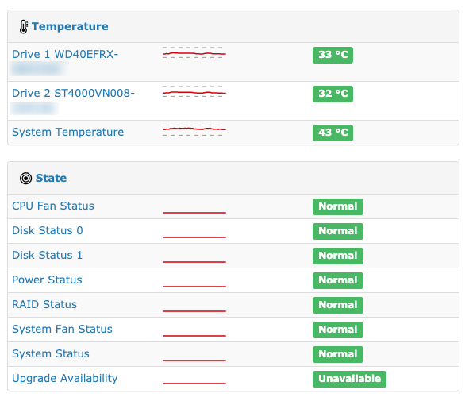Click the Normal badge for Power Status
Image resolution: width=469 pixels, height=401 pixels.
(x=338, y=280)
